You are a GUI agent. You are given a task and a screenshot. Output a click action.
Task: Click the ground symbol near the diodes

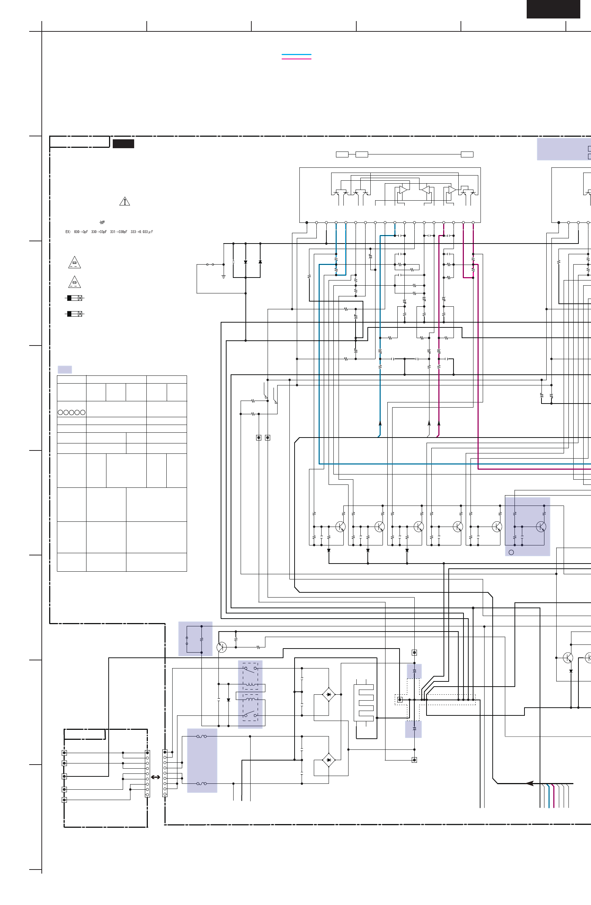point(224,276)
